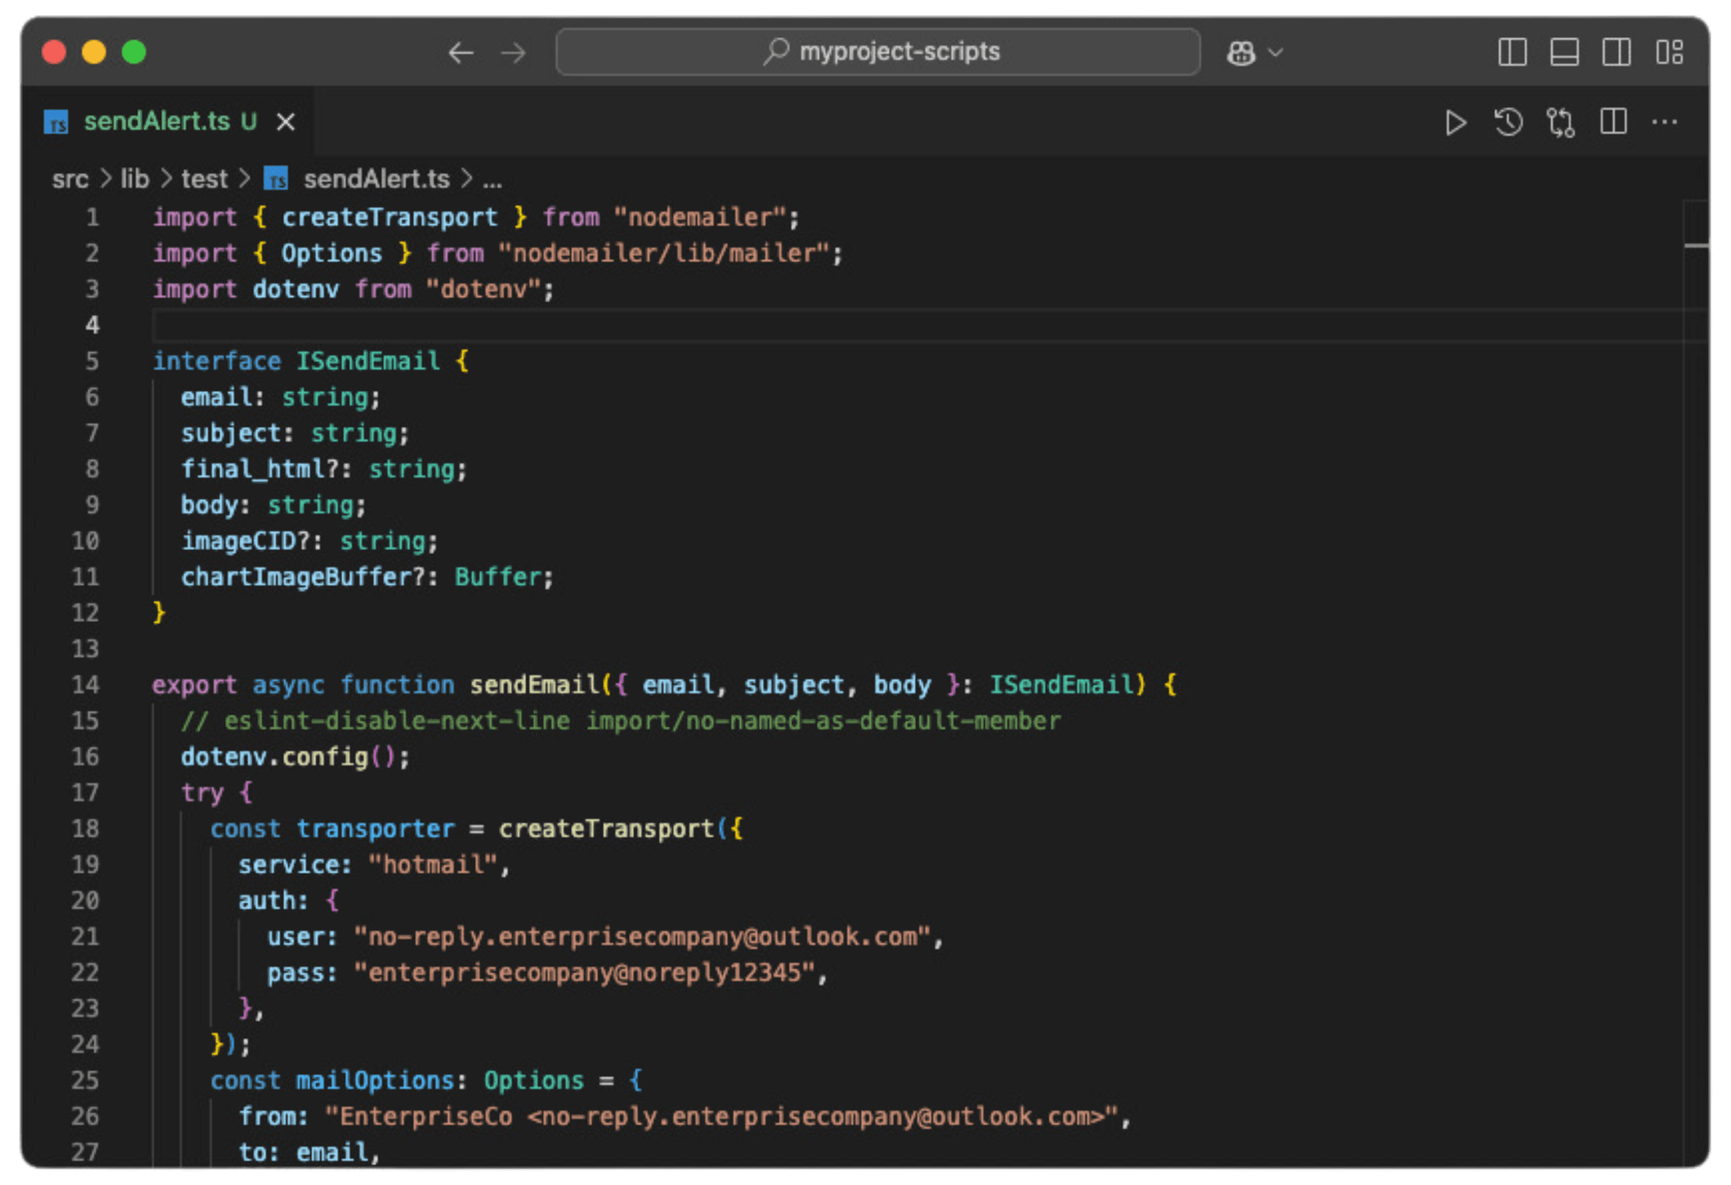Click "createTransport" on line 1

389,217
